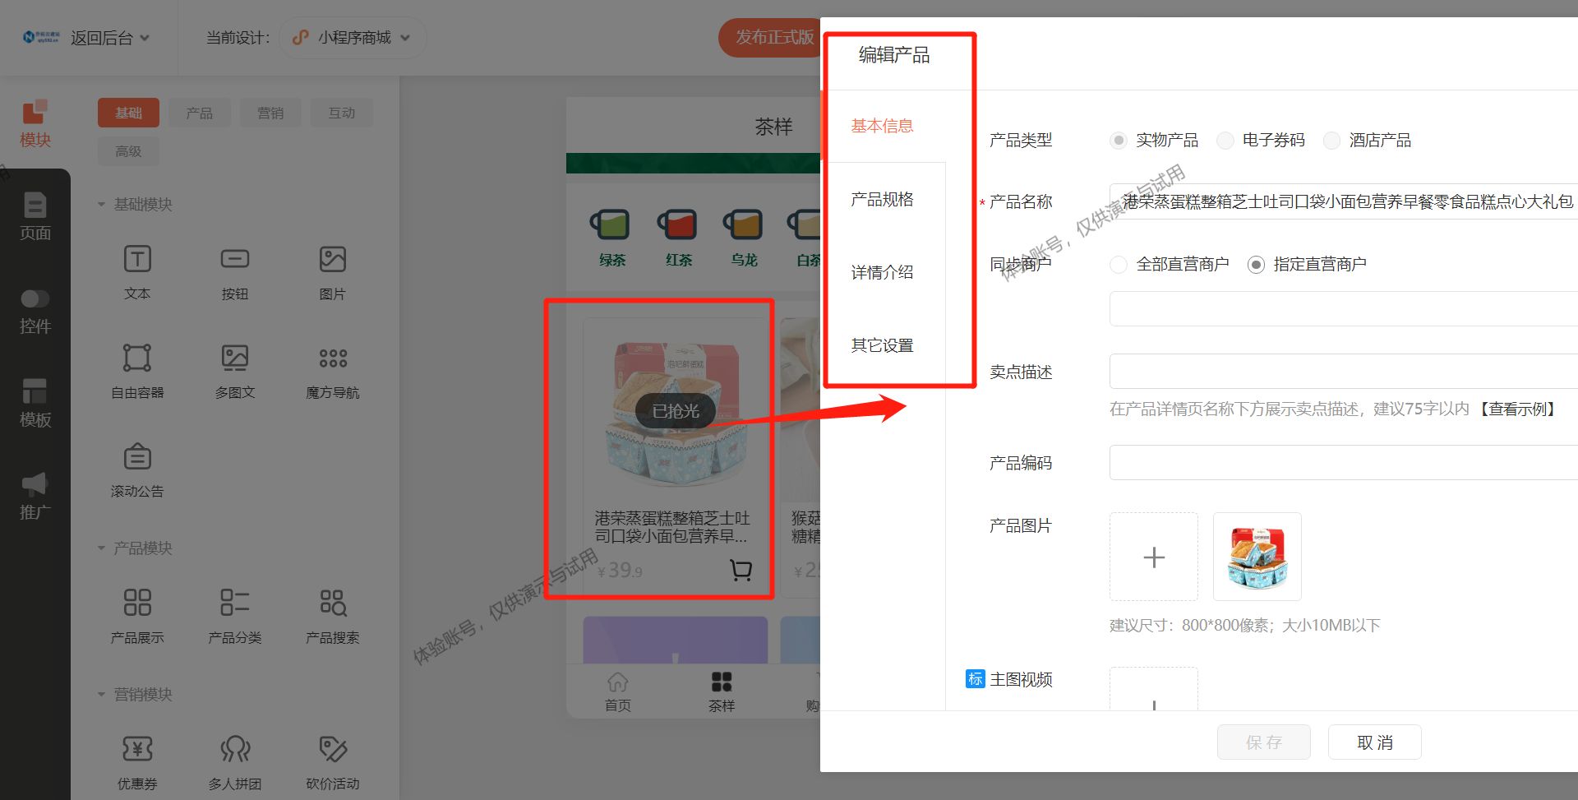Click the plus to add product image
Image resolution: width=1578 pixels, height=800 pixels.
pos(1154,557)
